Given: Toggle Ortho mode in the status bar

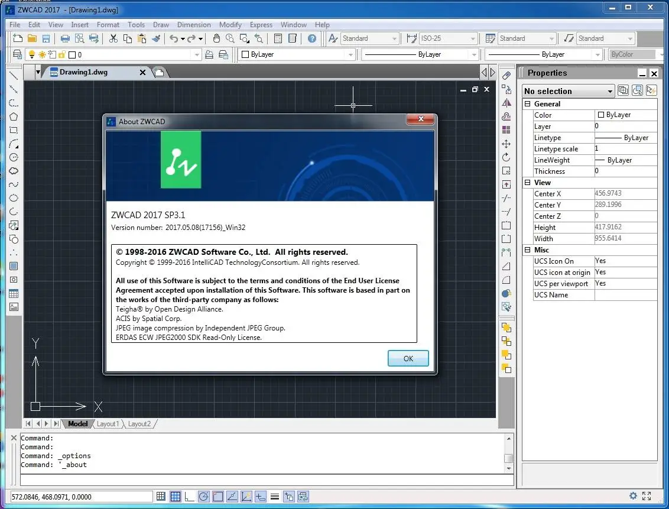Looking at the screenshot, I should click(189, 496).
